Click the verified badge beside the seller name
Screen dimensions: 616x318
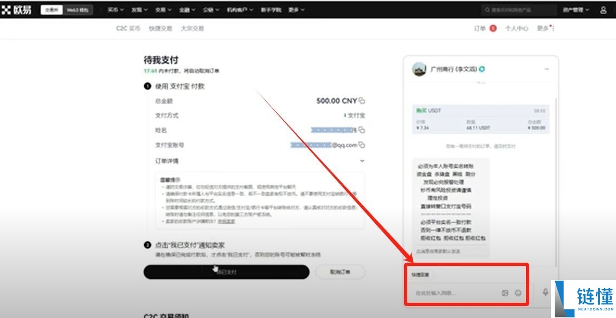pyautogui.click(x=482, y=69)
